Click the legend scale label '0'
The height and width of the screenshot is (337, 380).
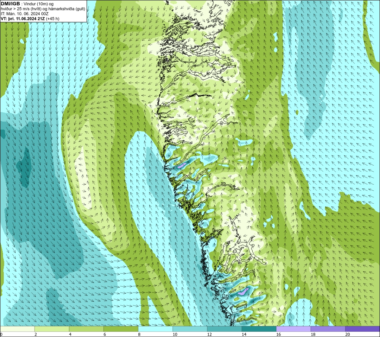[1, 334]
